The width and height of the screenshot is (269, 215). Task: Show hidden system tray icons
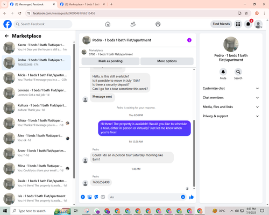point(231,211)
